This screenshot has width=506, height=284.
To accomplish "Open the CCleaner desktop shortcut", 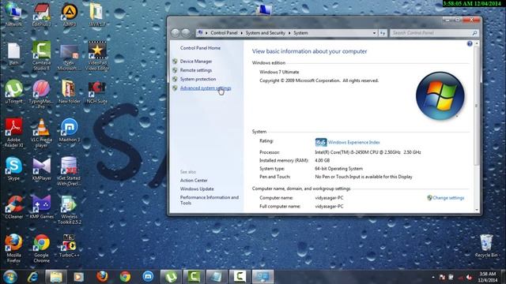I will point(13,207).
